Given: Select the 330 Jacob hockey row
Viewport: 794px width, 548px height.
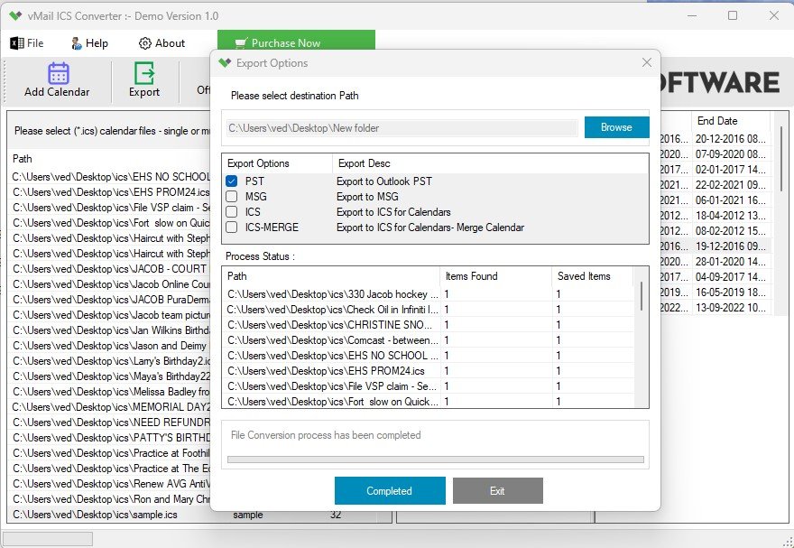Looking at the screenshot, I should pos(429,294).
